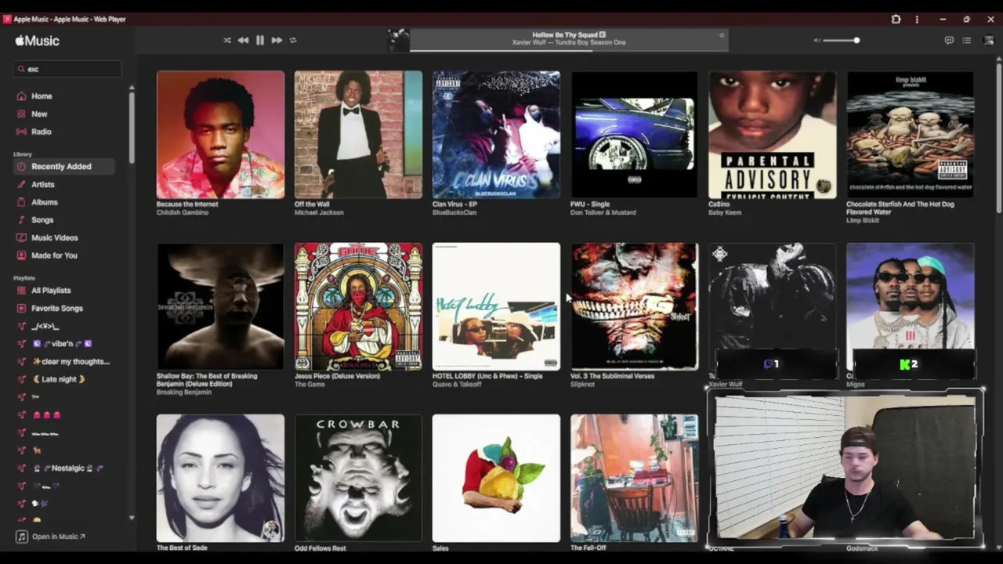Open FWU - Single cover

634,135
